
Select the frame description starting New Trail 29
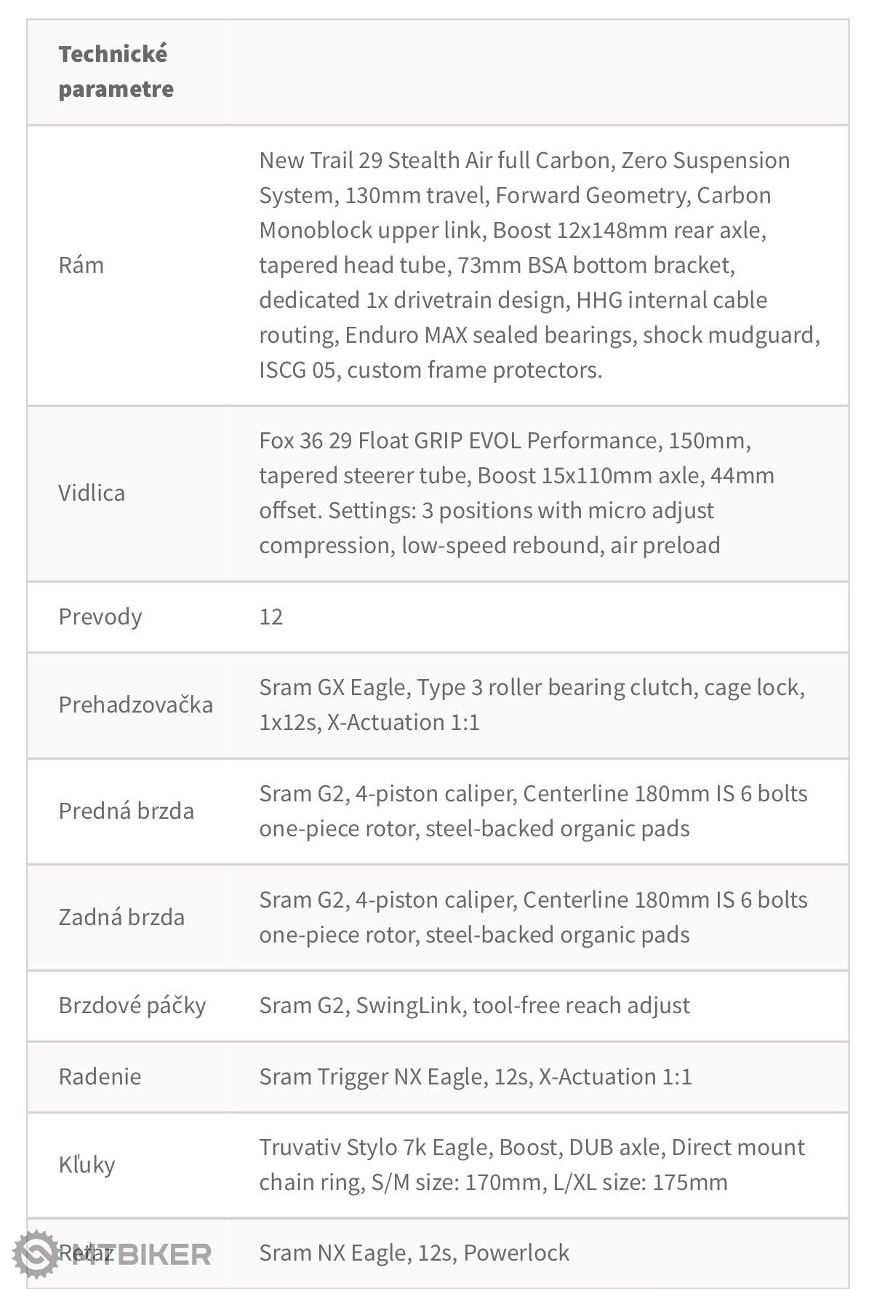point(540,265)
